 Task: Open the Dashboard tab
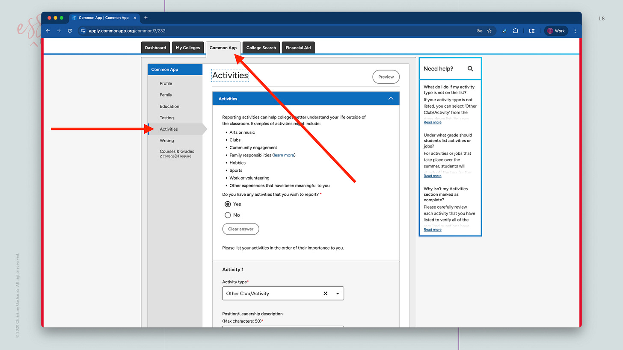pos(155,48)
